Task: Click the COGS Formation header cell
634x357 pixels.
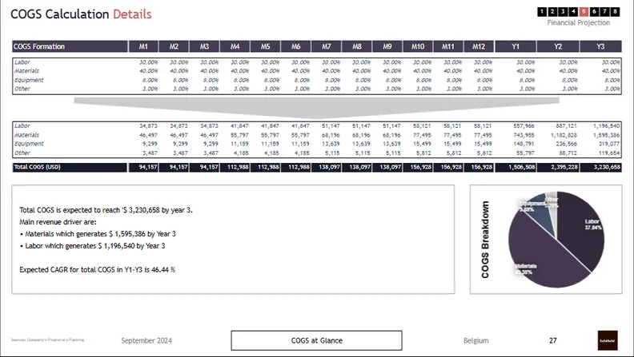Action: point(70,46)
